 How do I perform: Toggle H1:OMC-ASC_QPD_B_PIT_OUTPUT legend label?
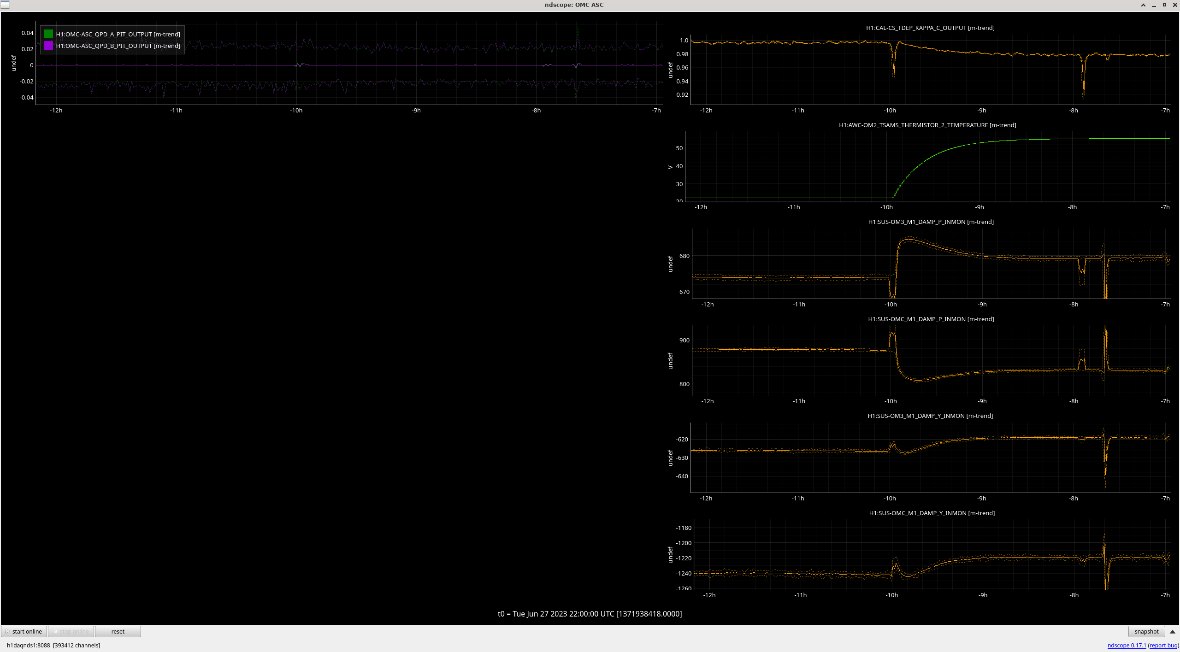[118, 46]
